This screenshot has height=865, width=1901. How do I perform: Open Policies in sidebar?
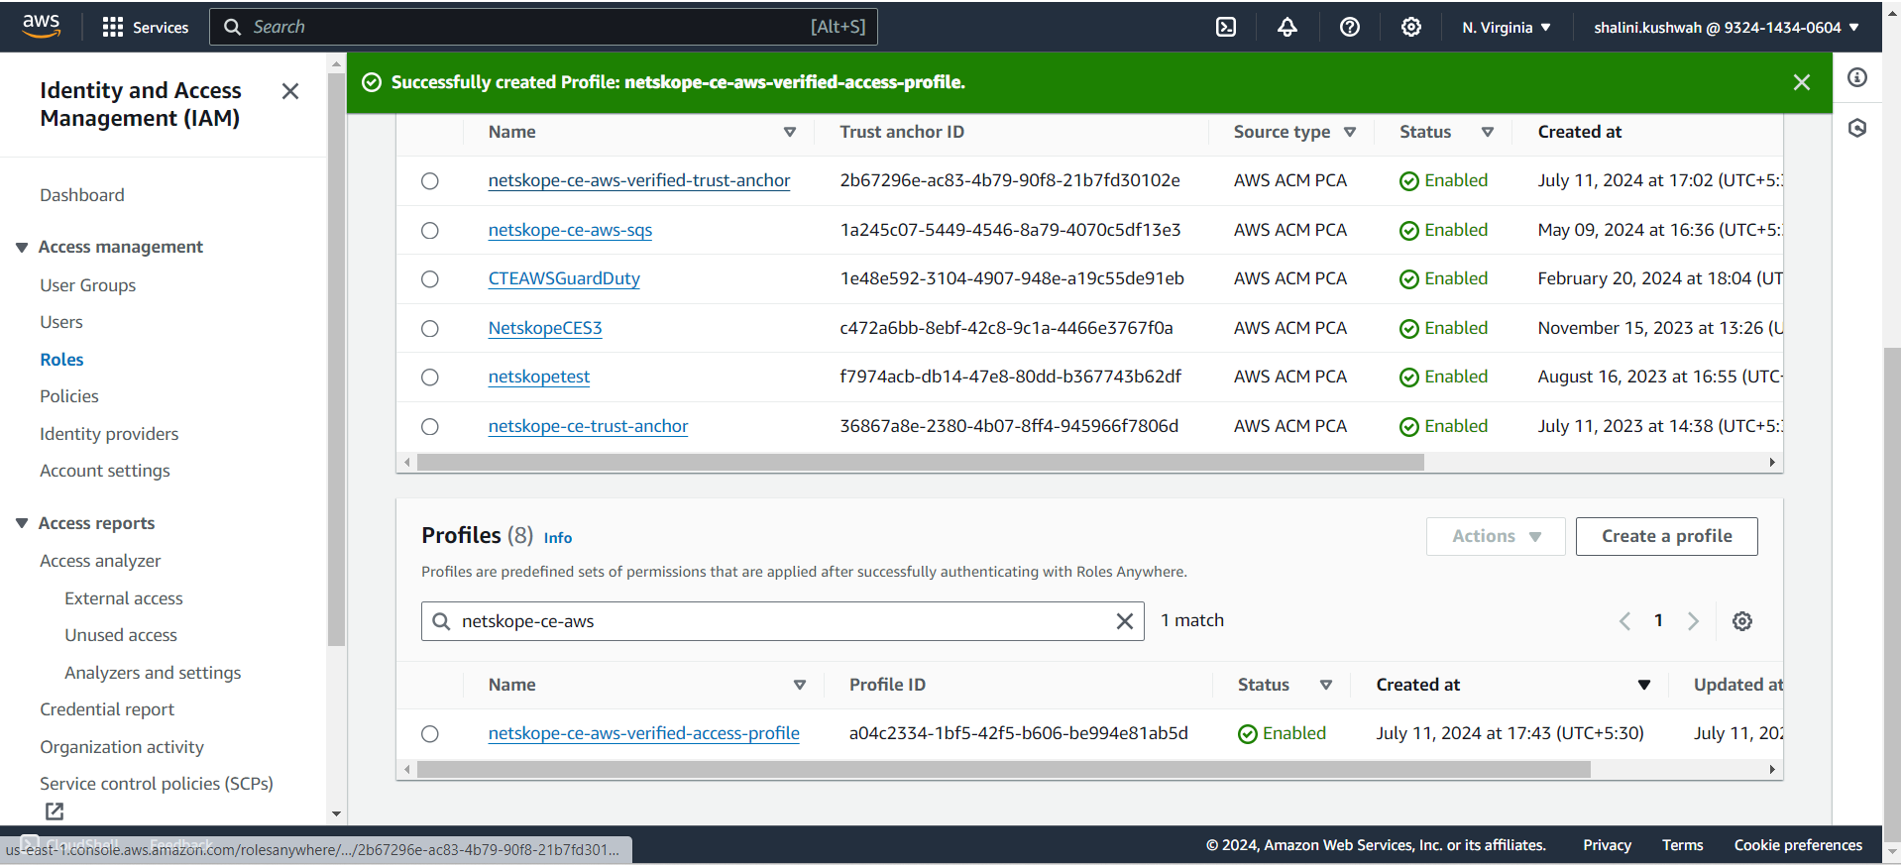[x=69, y=396]
